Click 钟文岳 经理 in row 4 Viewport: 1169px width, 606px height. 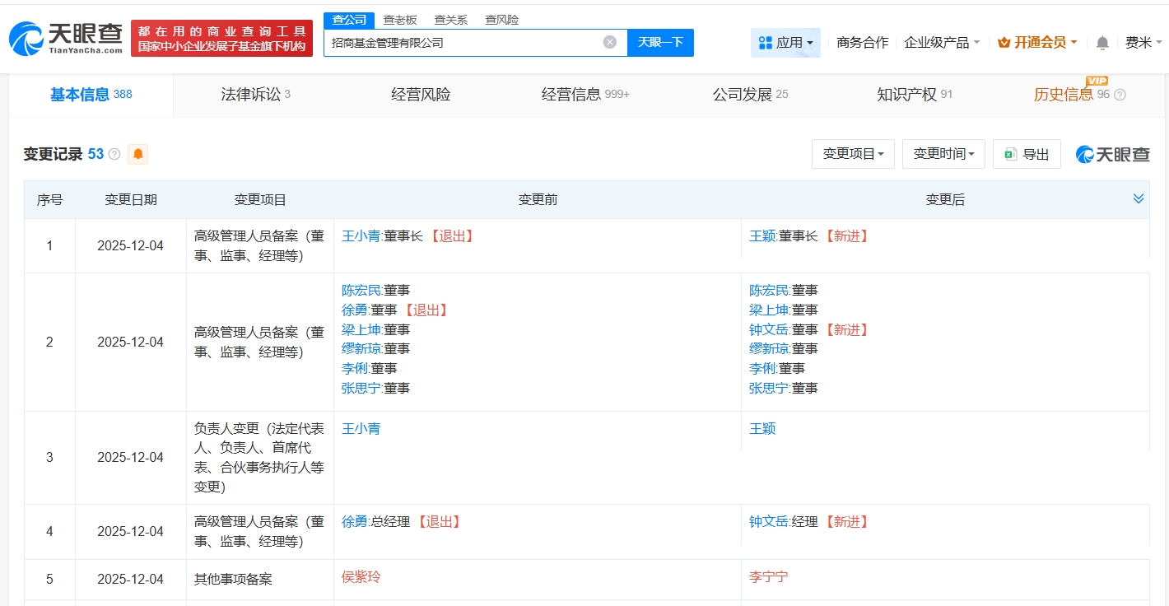(x=769, y=522)
